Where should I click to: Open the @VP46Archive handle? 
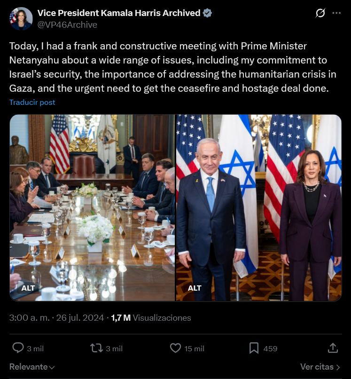pyautogui.click(x=67, y=24)
